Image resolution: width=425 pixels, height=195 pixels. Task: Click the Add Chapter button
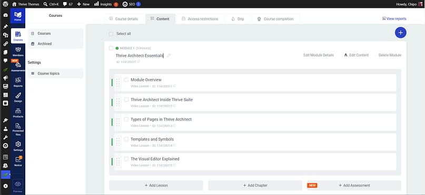(x=255, y=186)
